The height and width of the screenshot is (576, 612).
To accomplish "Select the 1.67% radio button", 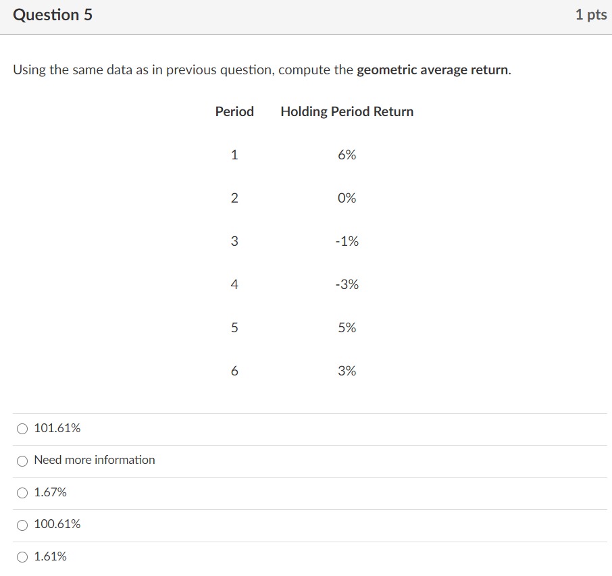I will (x=22, y=492).
